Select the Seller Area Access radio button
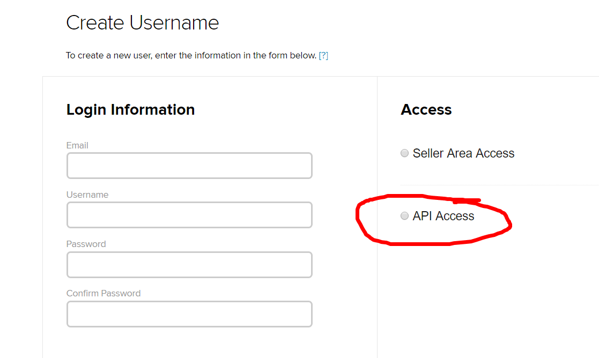This screenshot has height=358, width=599. [404, 153]
